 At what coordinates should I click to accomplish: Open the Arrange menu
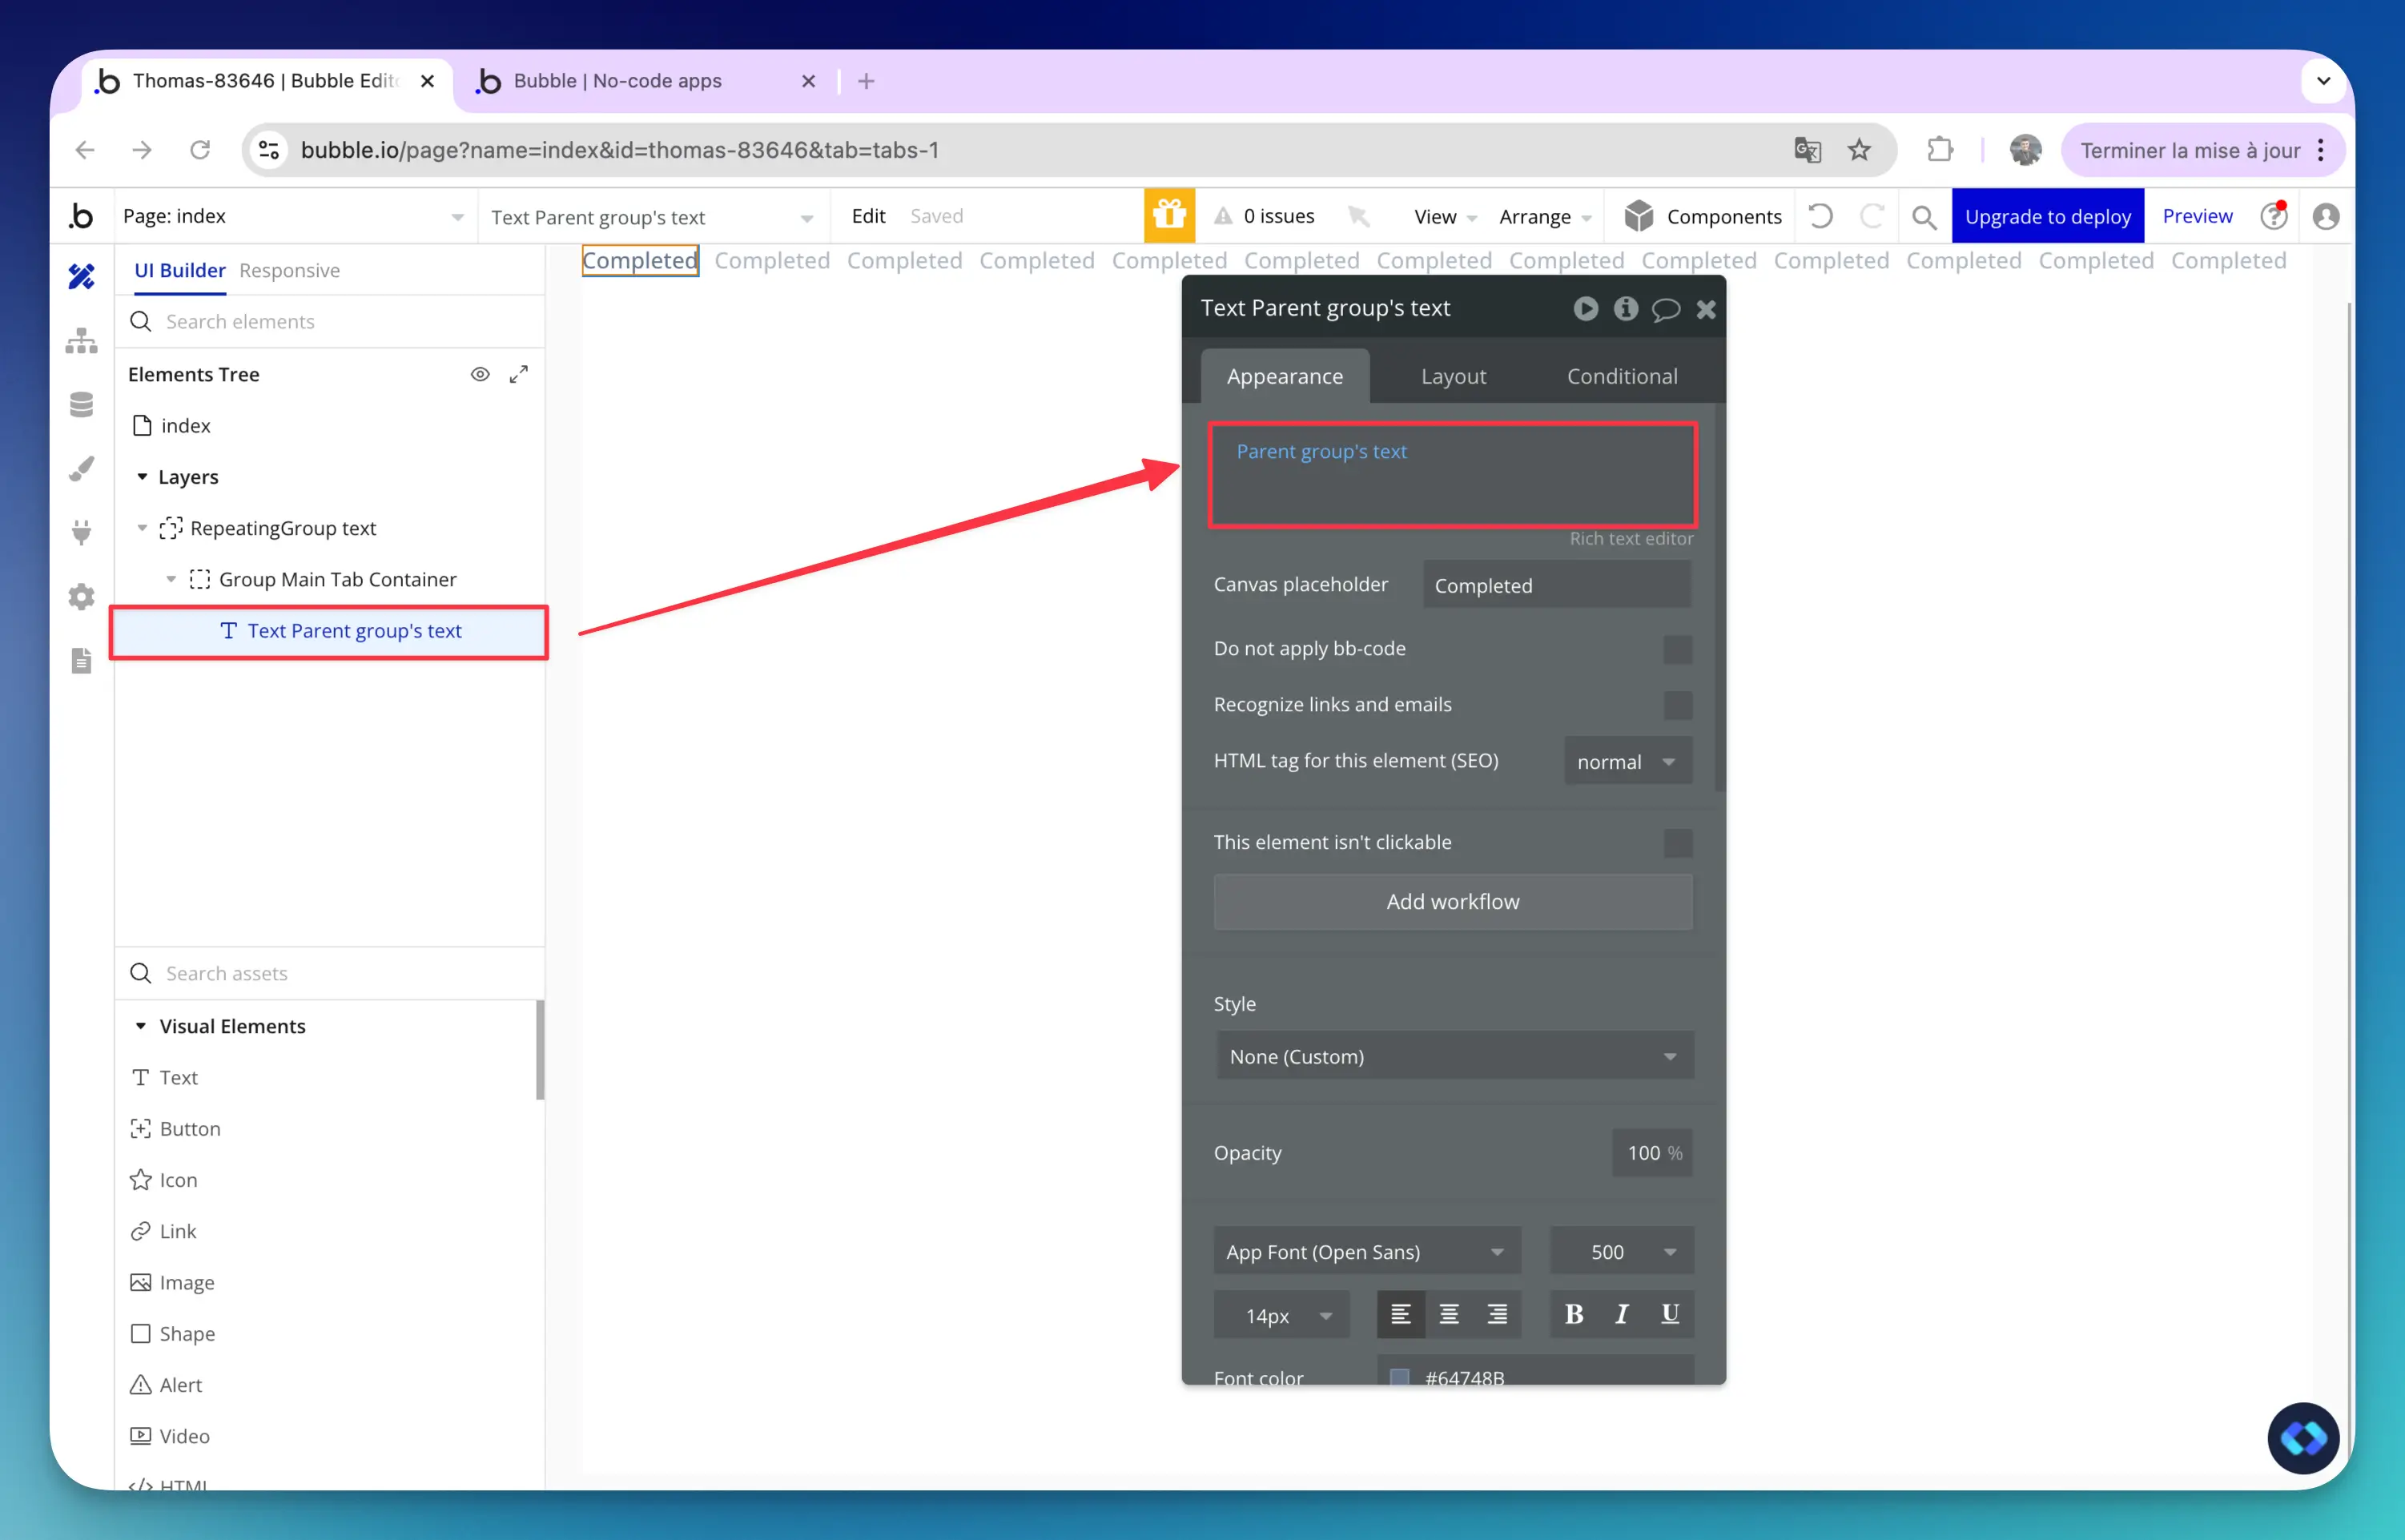[1545, 216]
